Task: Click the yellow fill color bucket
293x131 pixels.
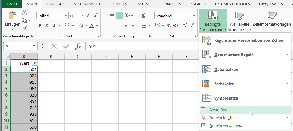Action: point(81,26)
